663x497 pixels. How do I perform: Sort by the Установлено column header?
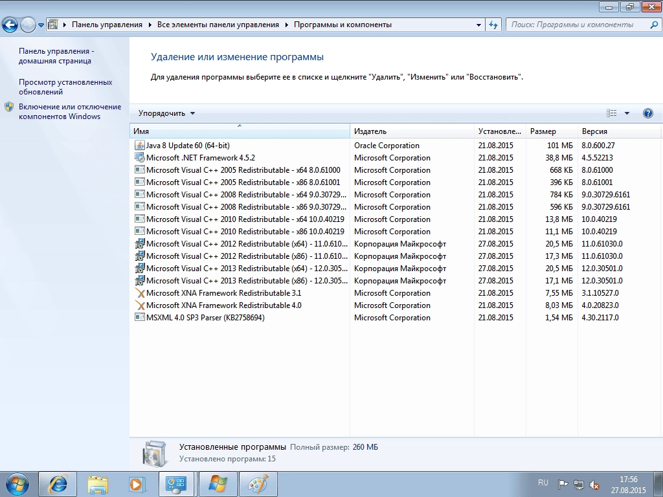pos(500,131)
